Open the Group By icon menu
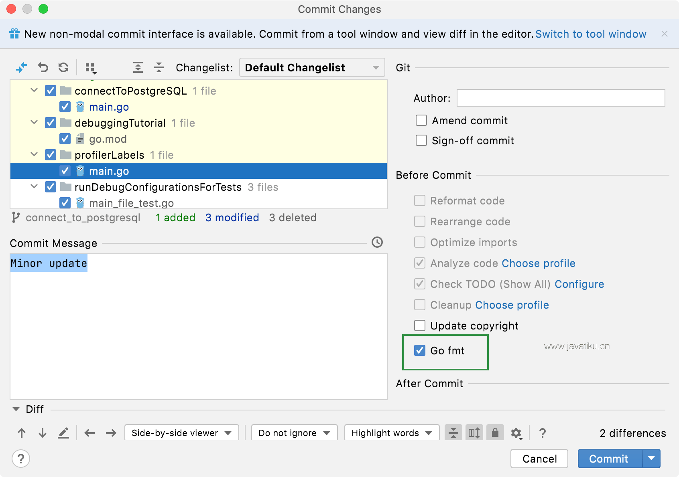The width and height of the screenshot is (679, 477). (x=91, y=68)
